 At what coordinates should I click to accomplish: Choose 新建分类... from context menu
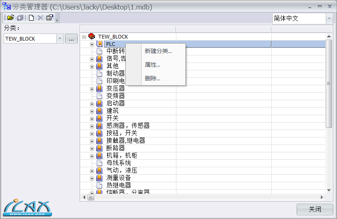pyautogui.click(x=158, y=51)
